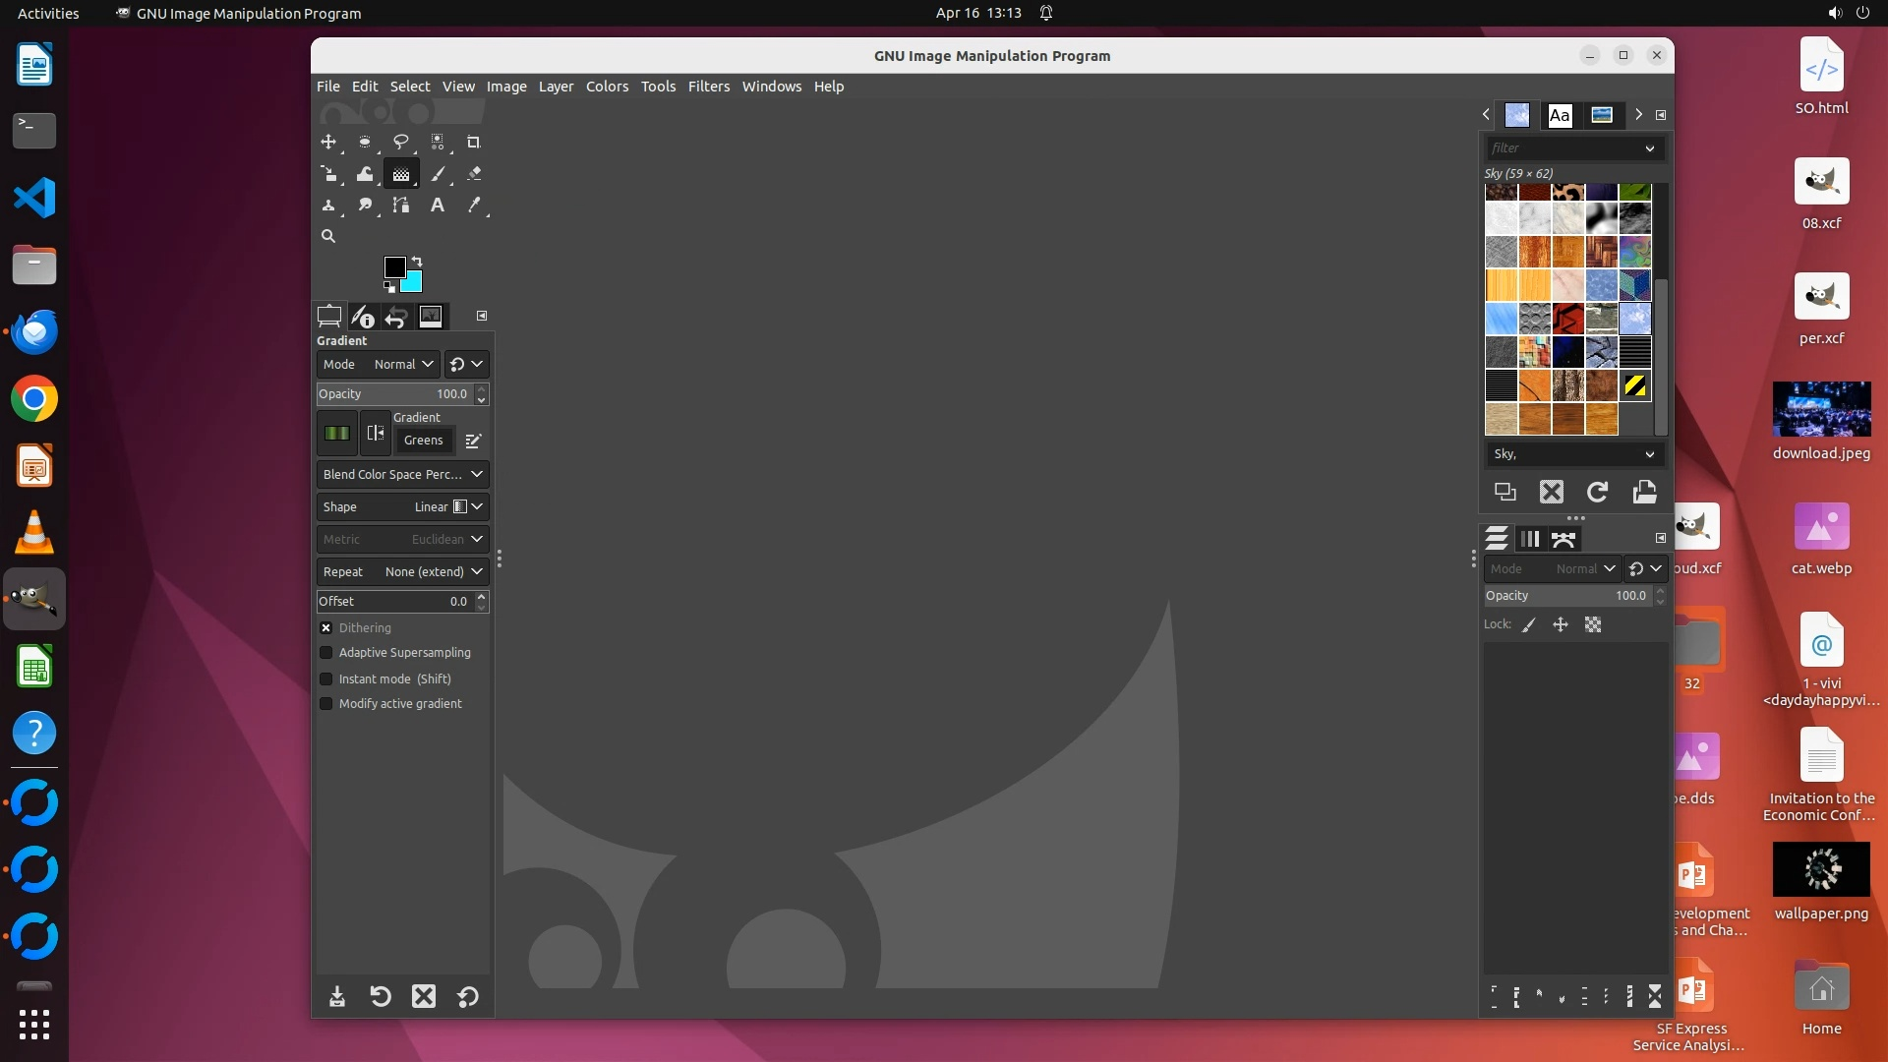
Task: Disable the Dithering checkbox
Action: pyautogui.click(x=326, y=627)
